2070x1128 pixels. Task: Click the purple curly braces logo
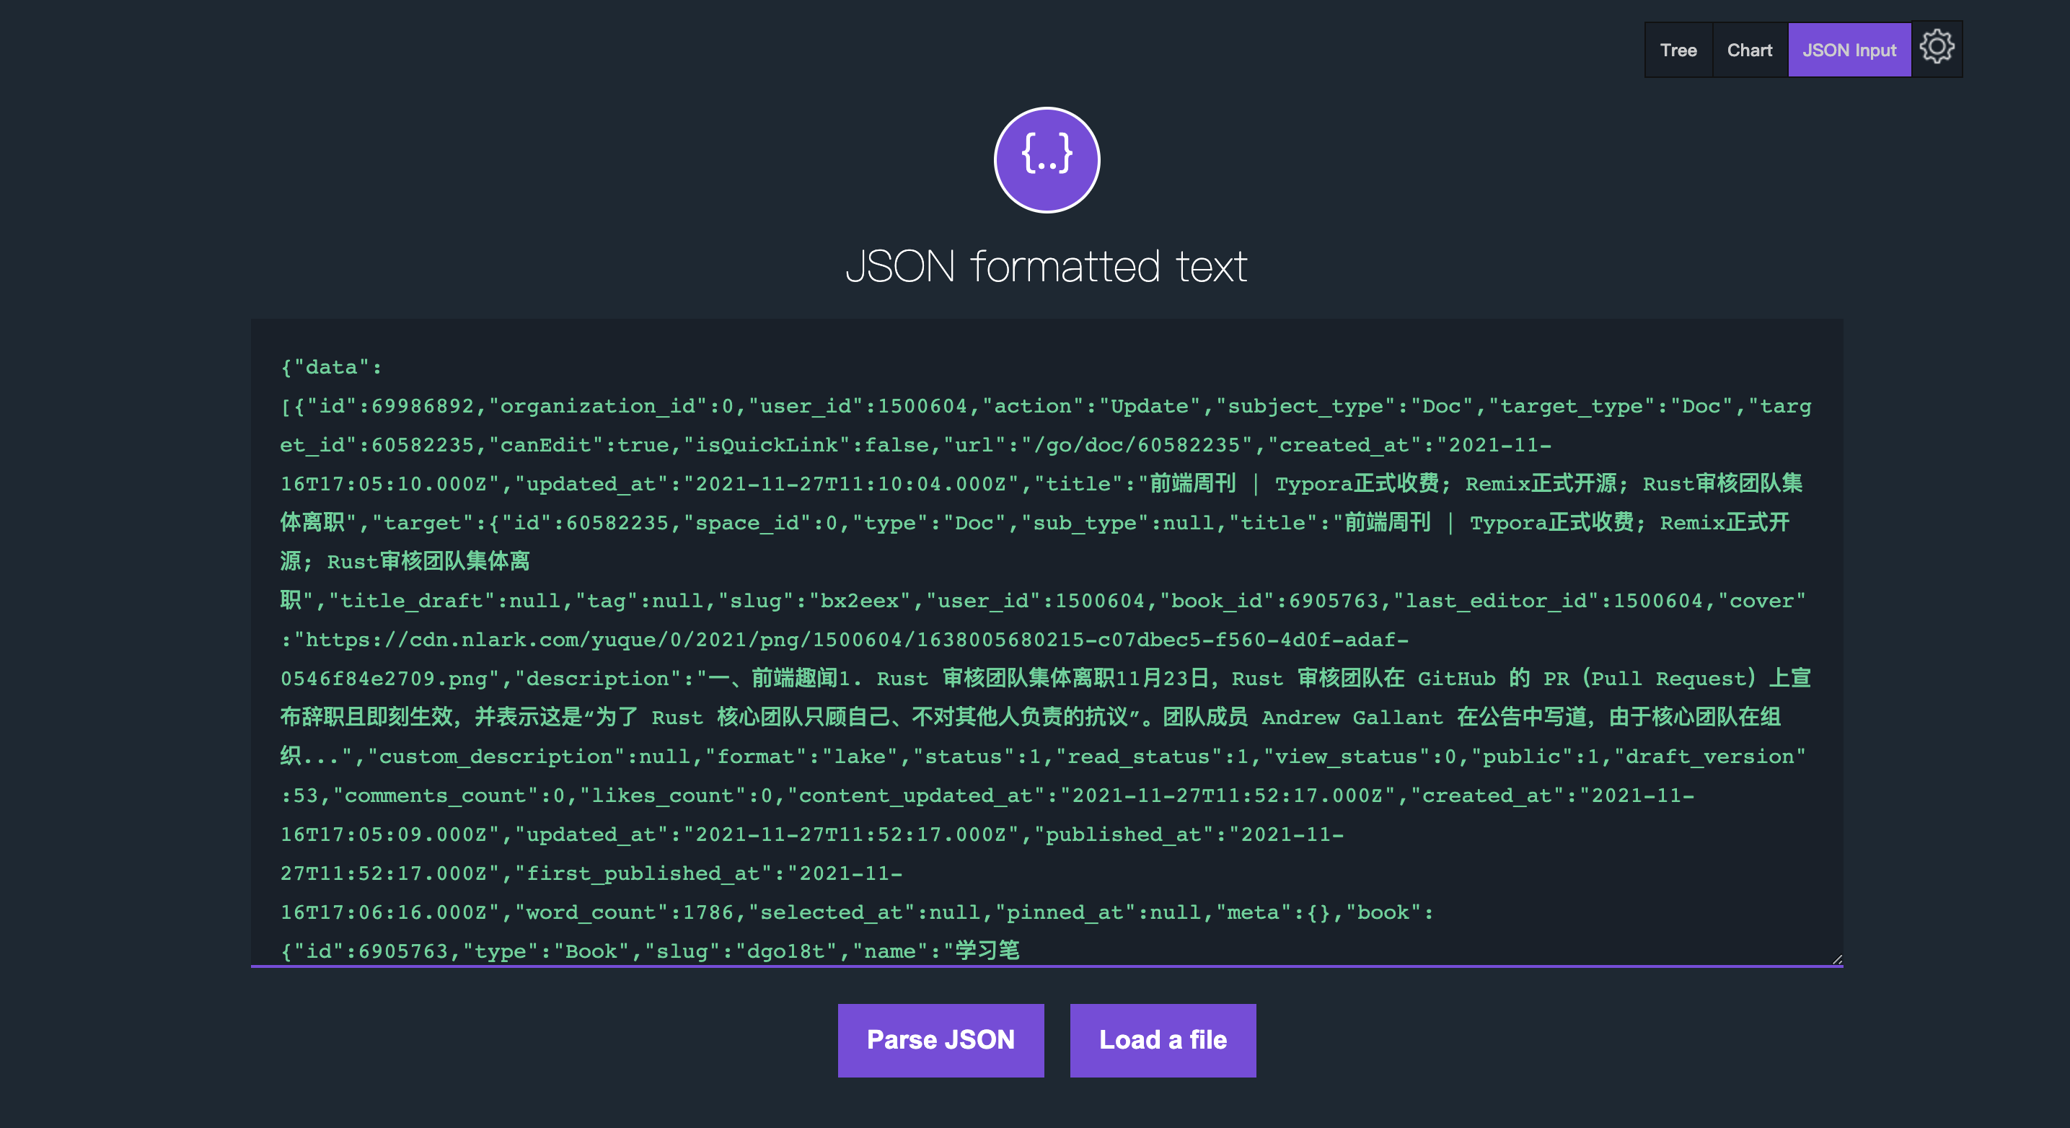[x=1047, y=159]
